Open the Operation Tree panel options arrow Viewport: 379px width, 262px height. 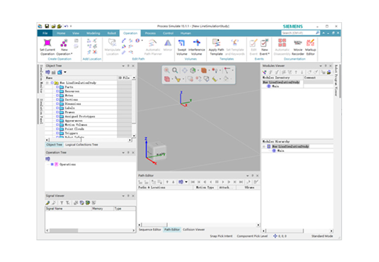click(x=123, y=152)
